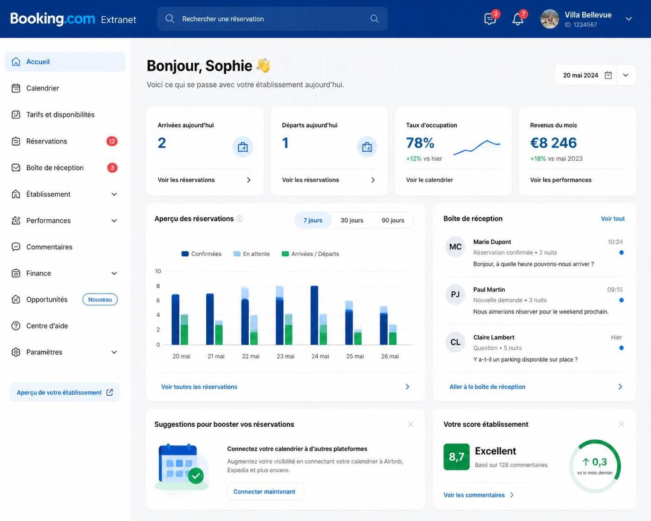Viewport: 651px width, 521px height.
Task: Toggle the Confirmées legend swatch
Action: pos(185,254)
